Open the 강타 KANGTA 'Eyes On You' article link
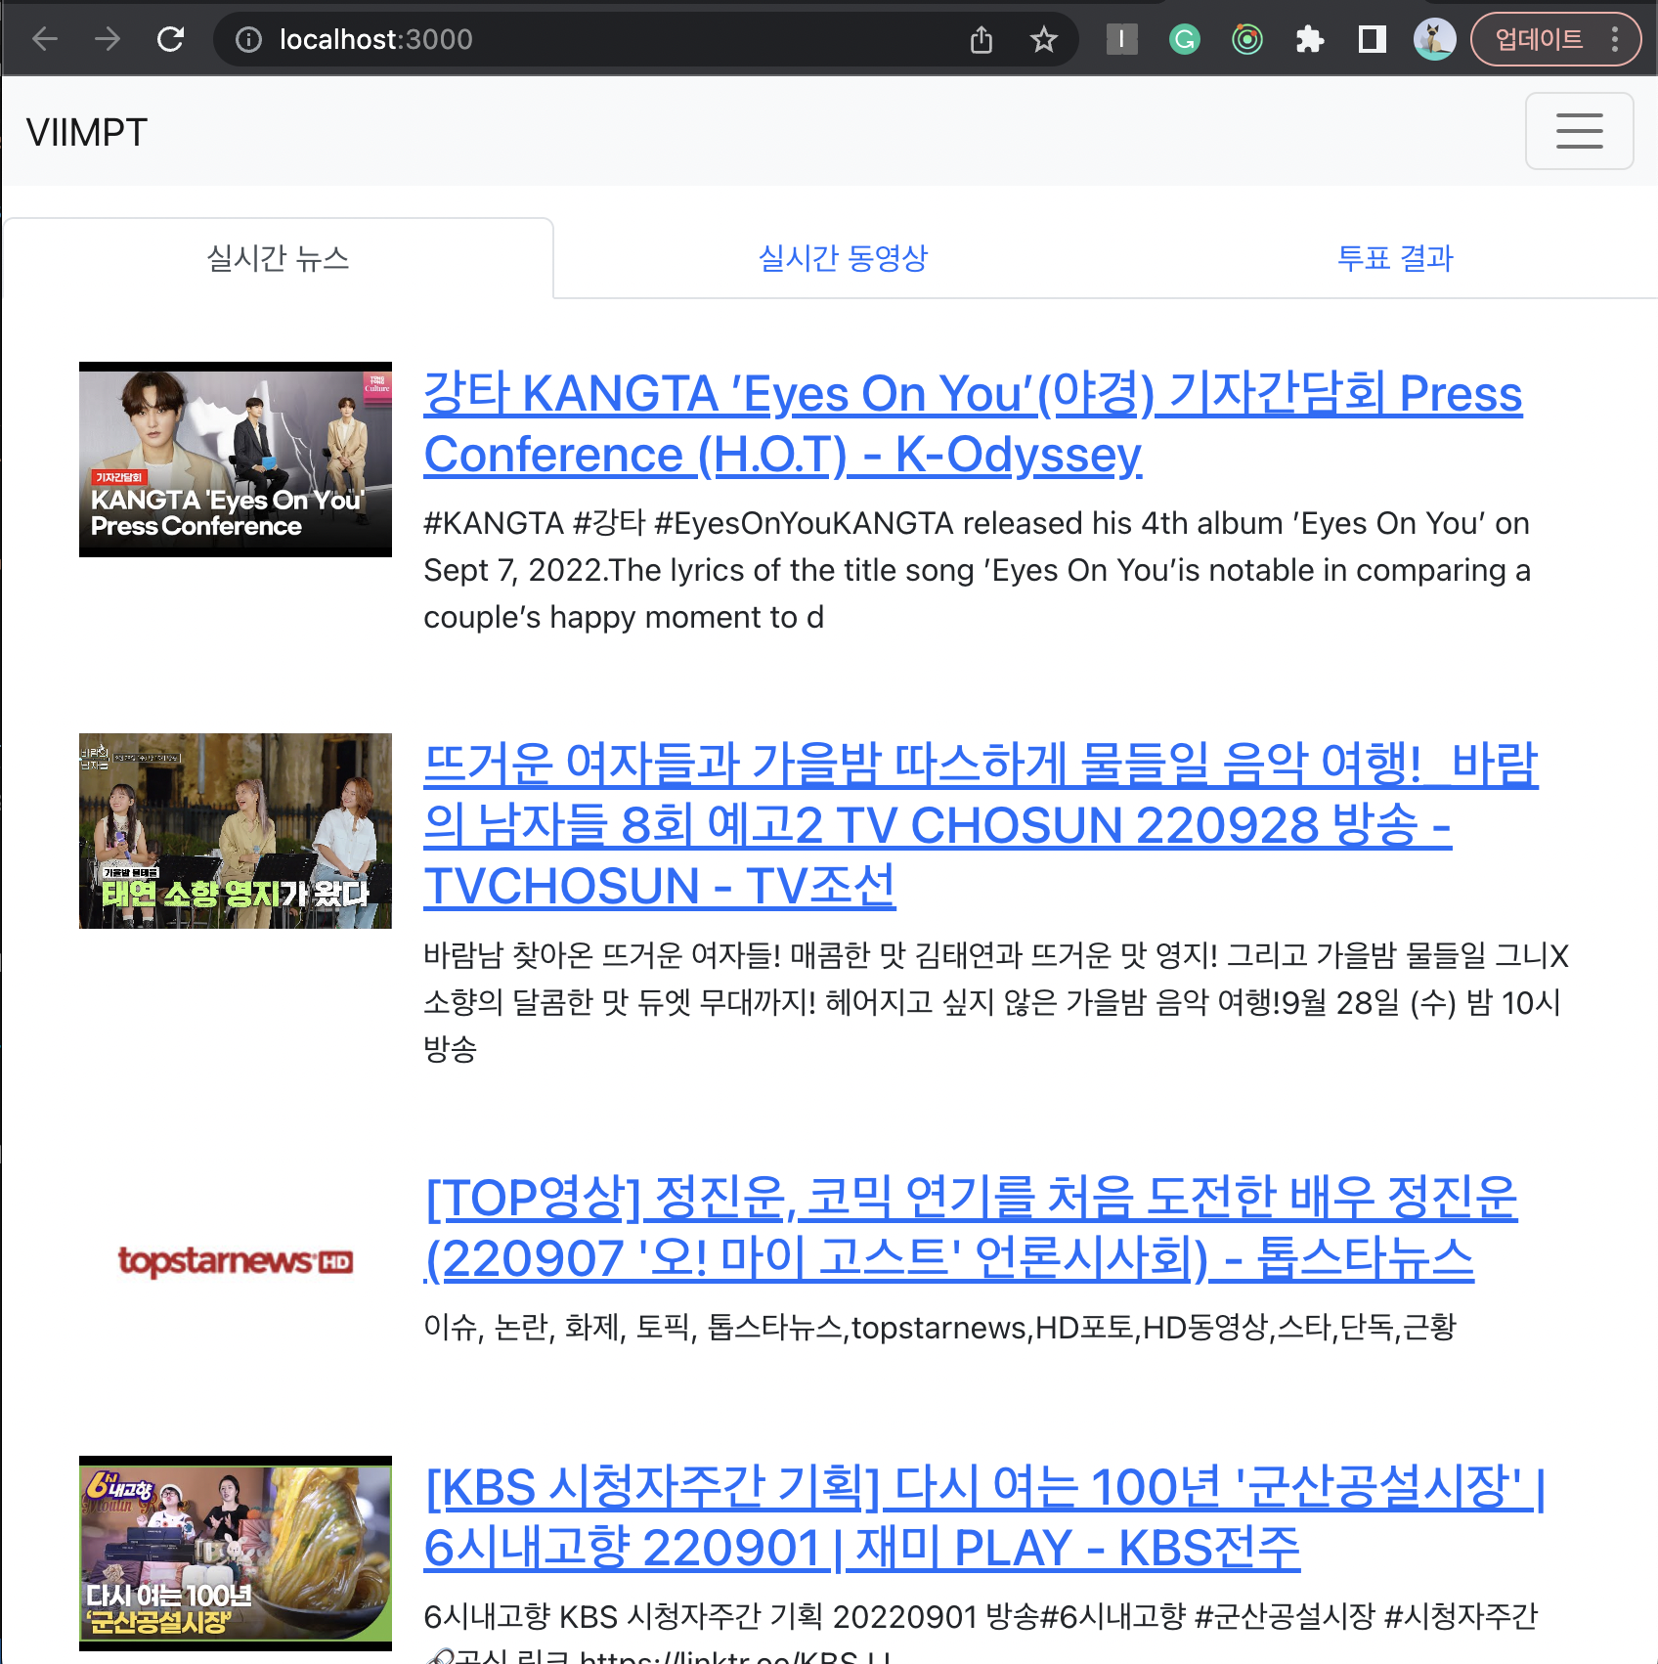This screenshot has width=1658, height=1664. [x=973, y=423]
